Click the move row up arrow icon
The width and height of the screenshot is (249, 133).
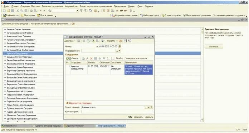click(100, 58)
